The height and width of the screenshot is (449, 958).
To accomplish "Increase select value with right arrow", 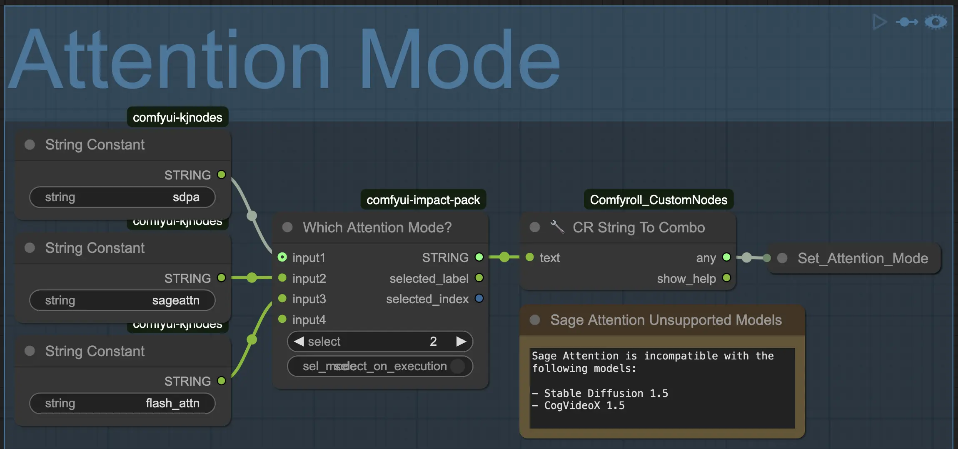I will point(461,342).
